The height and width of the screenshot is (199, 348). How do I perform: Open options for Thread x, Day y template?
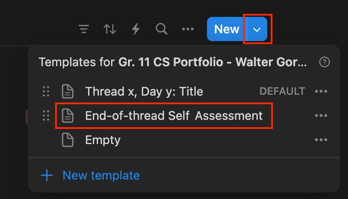pos(321,92)
